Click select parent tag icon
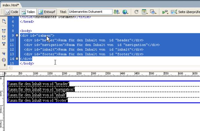The image size is (200, 131). [4, 54]
